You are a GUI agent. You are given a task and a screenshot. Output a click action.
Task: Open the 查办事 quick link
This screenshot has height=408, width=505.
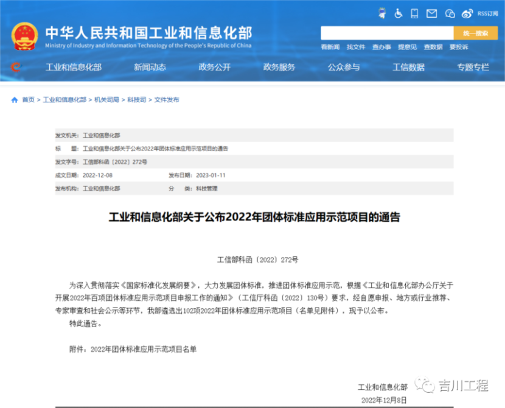381,47
